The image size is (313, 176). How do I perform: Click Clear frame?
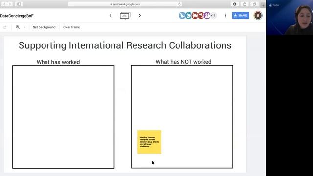click(71, 27)
